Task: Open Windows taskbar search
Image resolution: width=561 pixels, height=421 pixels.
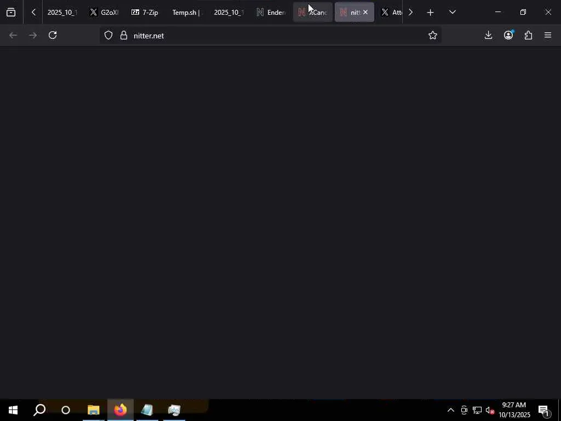Action: (39, 410)
